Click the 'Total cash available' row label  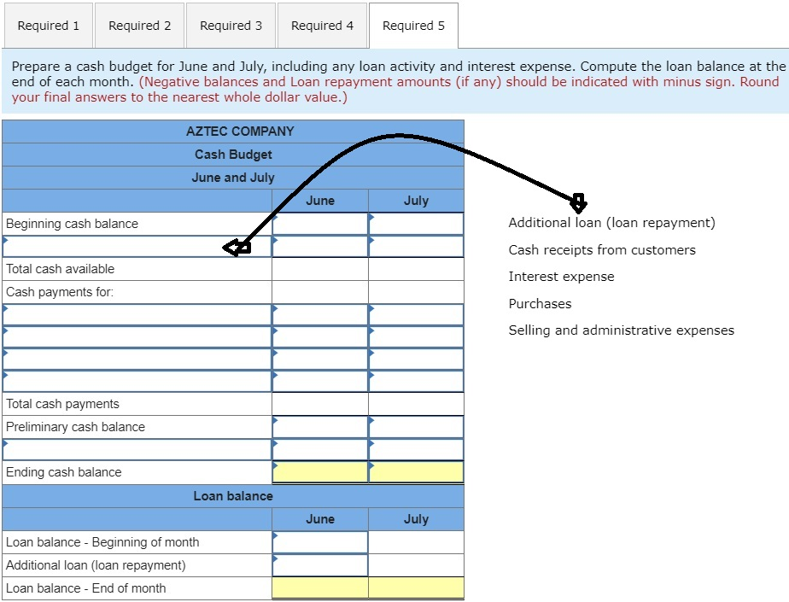click(x=61, y=269)
